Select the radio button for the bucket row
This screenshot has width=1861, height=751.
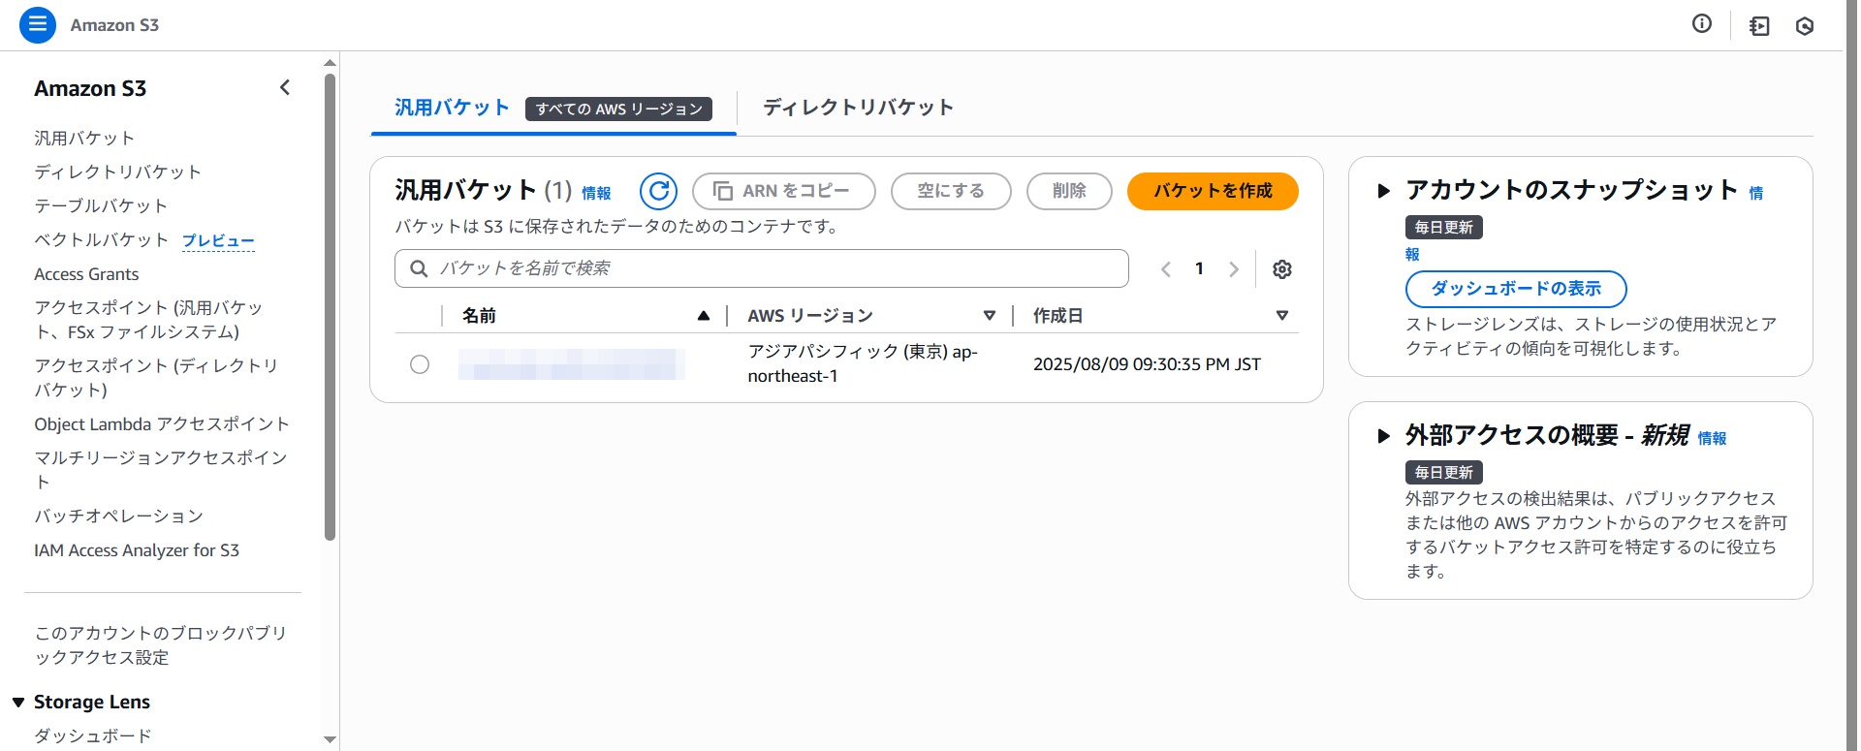tap(420, 364)
